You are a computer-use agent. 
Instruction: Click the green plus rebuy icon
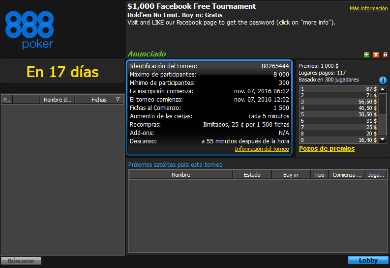pos(366,54)
